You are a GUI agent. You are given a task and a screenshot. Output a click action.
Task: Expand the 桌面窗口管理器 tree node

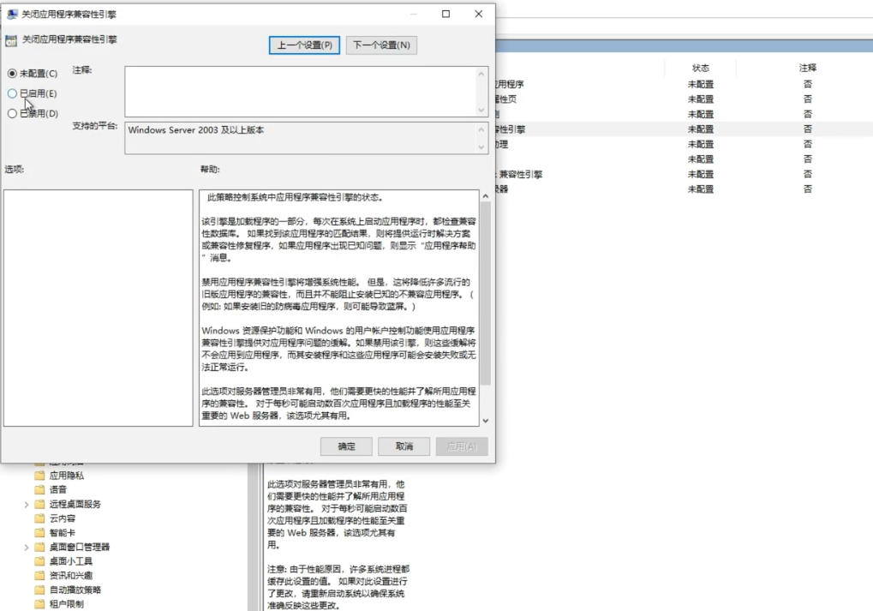point(27,548)
